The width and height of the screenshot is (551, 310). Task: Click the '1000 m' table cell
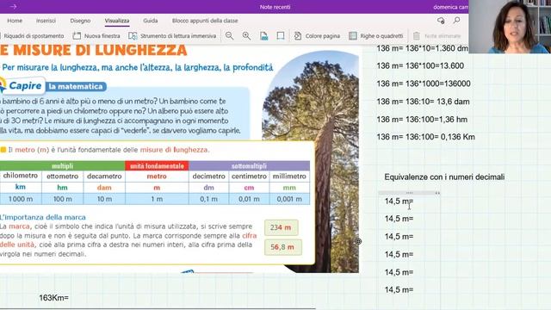click(21, 199)
